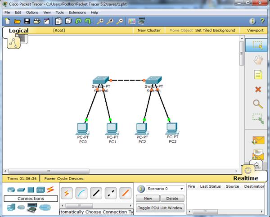
Task: Click the Add Complex PDU envelope icon
Action: (x=258, y=155)
